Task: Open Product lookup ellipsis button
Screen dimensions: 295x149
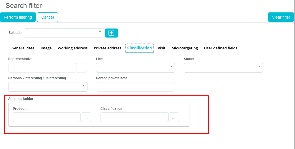Action: (86, 117)
